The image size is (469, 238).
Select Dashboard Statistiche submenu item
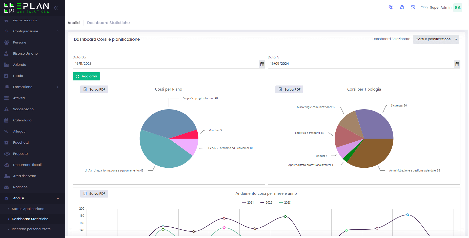pos(30,219)
